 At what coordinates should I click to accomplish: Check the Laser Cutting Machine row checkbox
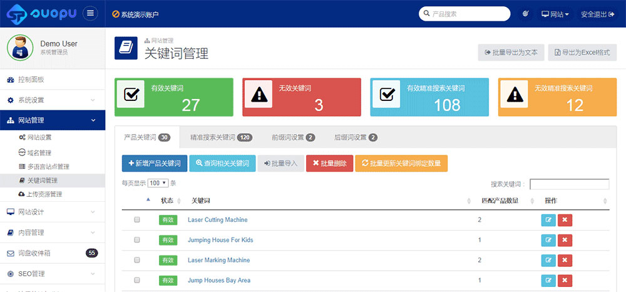tap(137, 220)
